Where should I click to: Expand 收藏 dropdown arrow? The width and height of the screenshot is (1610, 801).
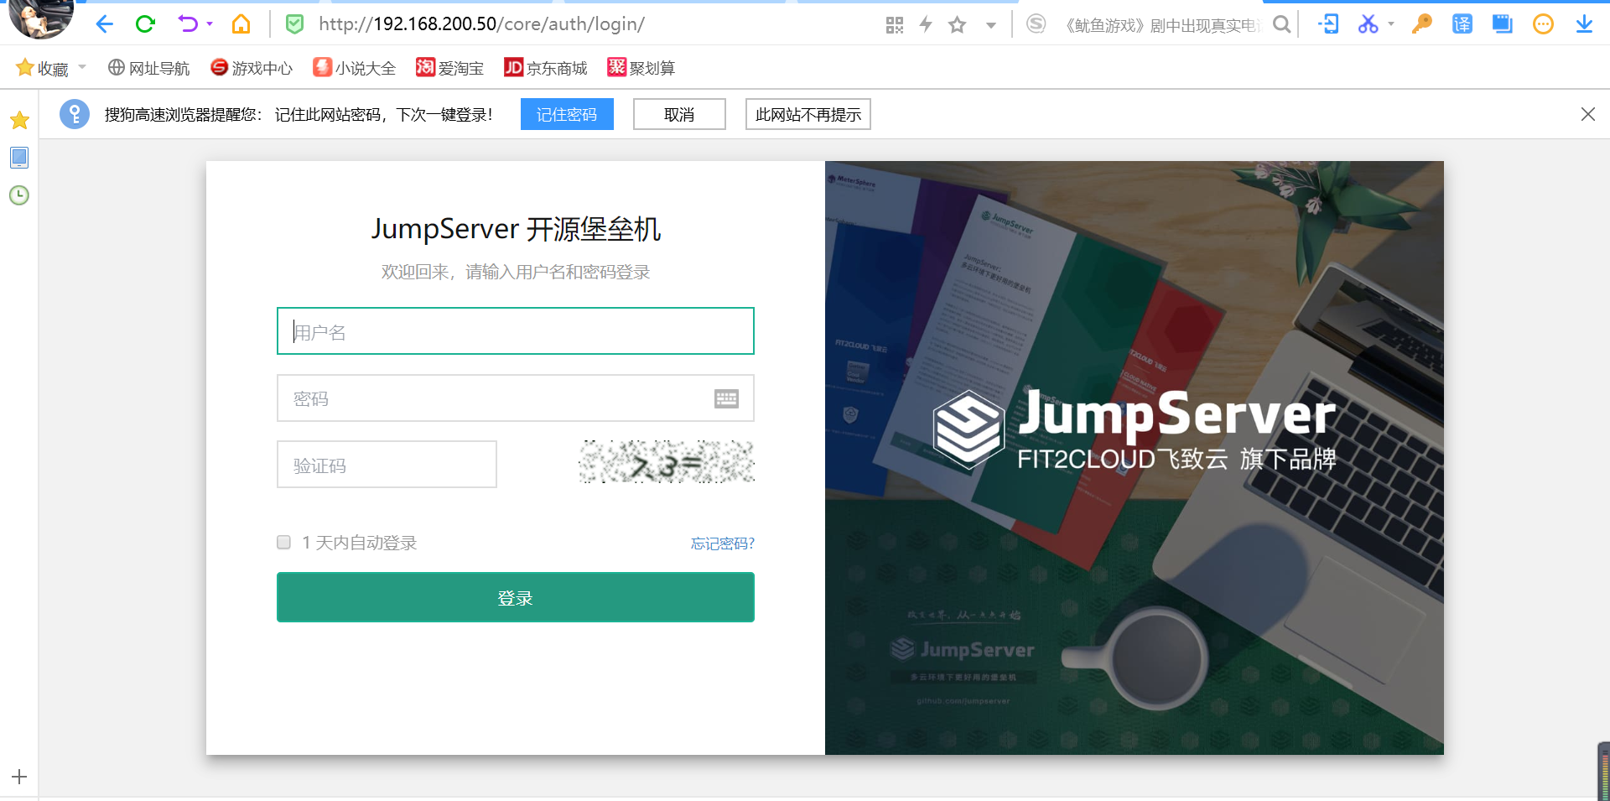click(82, 66)
